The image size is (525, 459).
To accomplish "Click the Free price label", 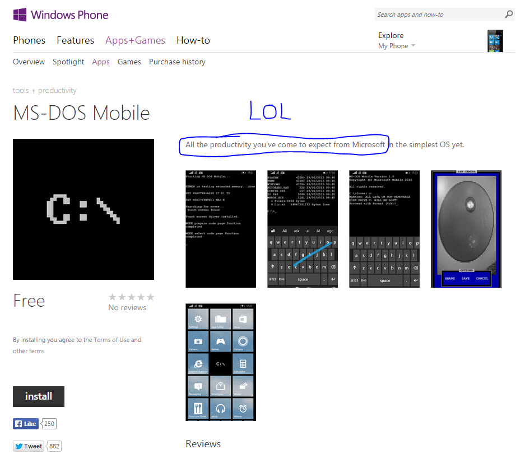I will (29, 301).
